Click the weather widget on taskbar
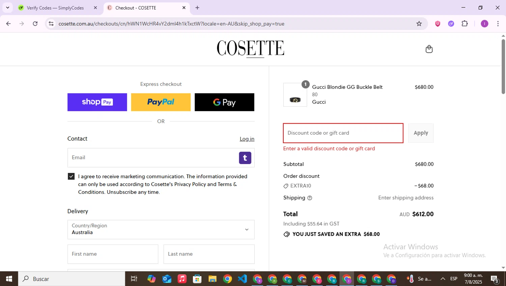This screenshot has width=506, height=286. click(x=419, y=279)
